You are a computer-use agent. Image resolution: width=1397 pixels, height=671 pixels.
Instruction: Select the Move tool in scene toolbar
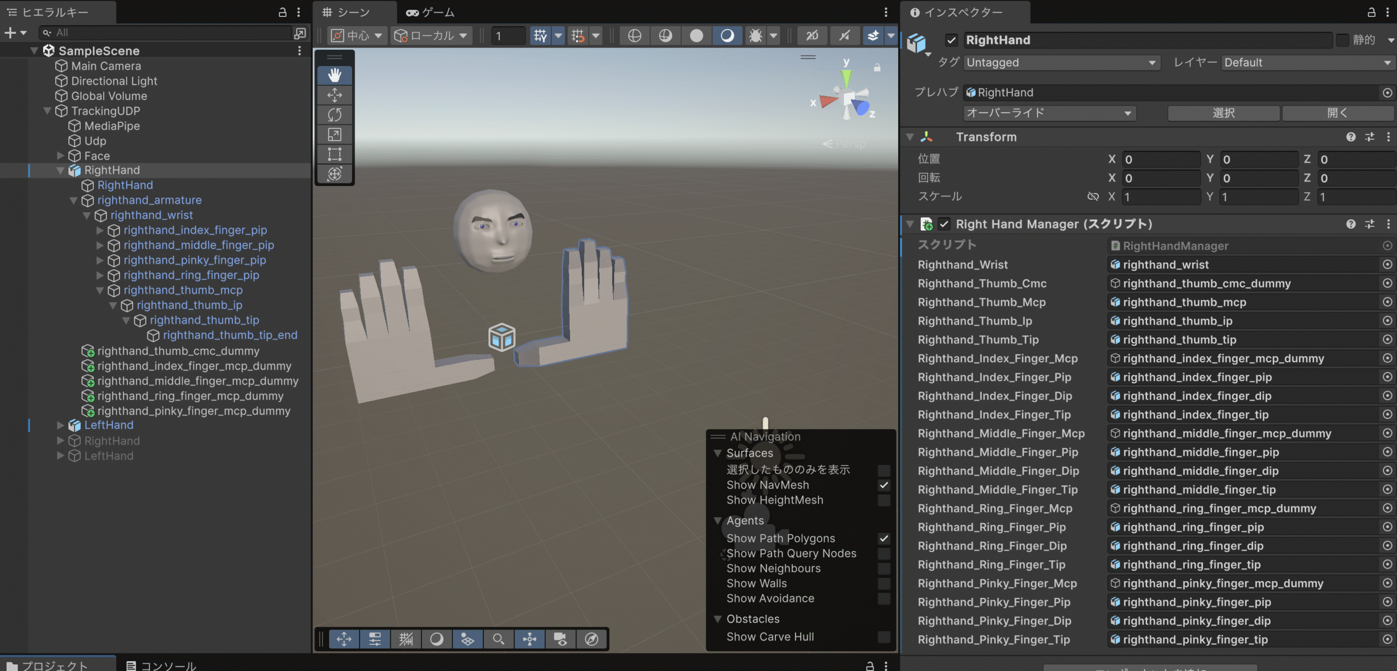pos(335,95)
